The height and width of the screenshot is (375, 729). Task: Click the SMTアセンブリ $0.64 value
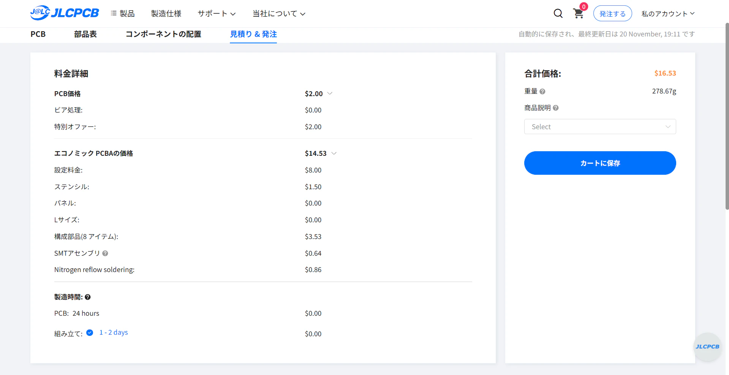(x=313, y=253)
